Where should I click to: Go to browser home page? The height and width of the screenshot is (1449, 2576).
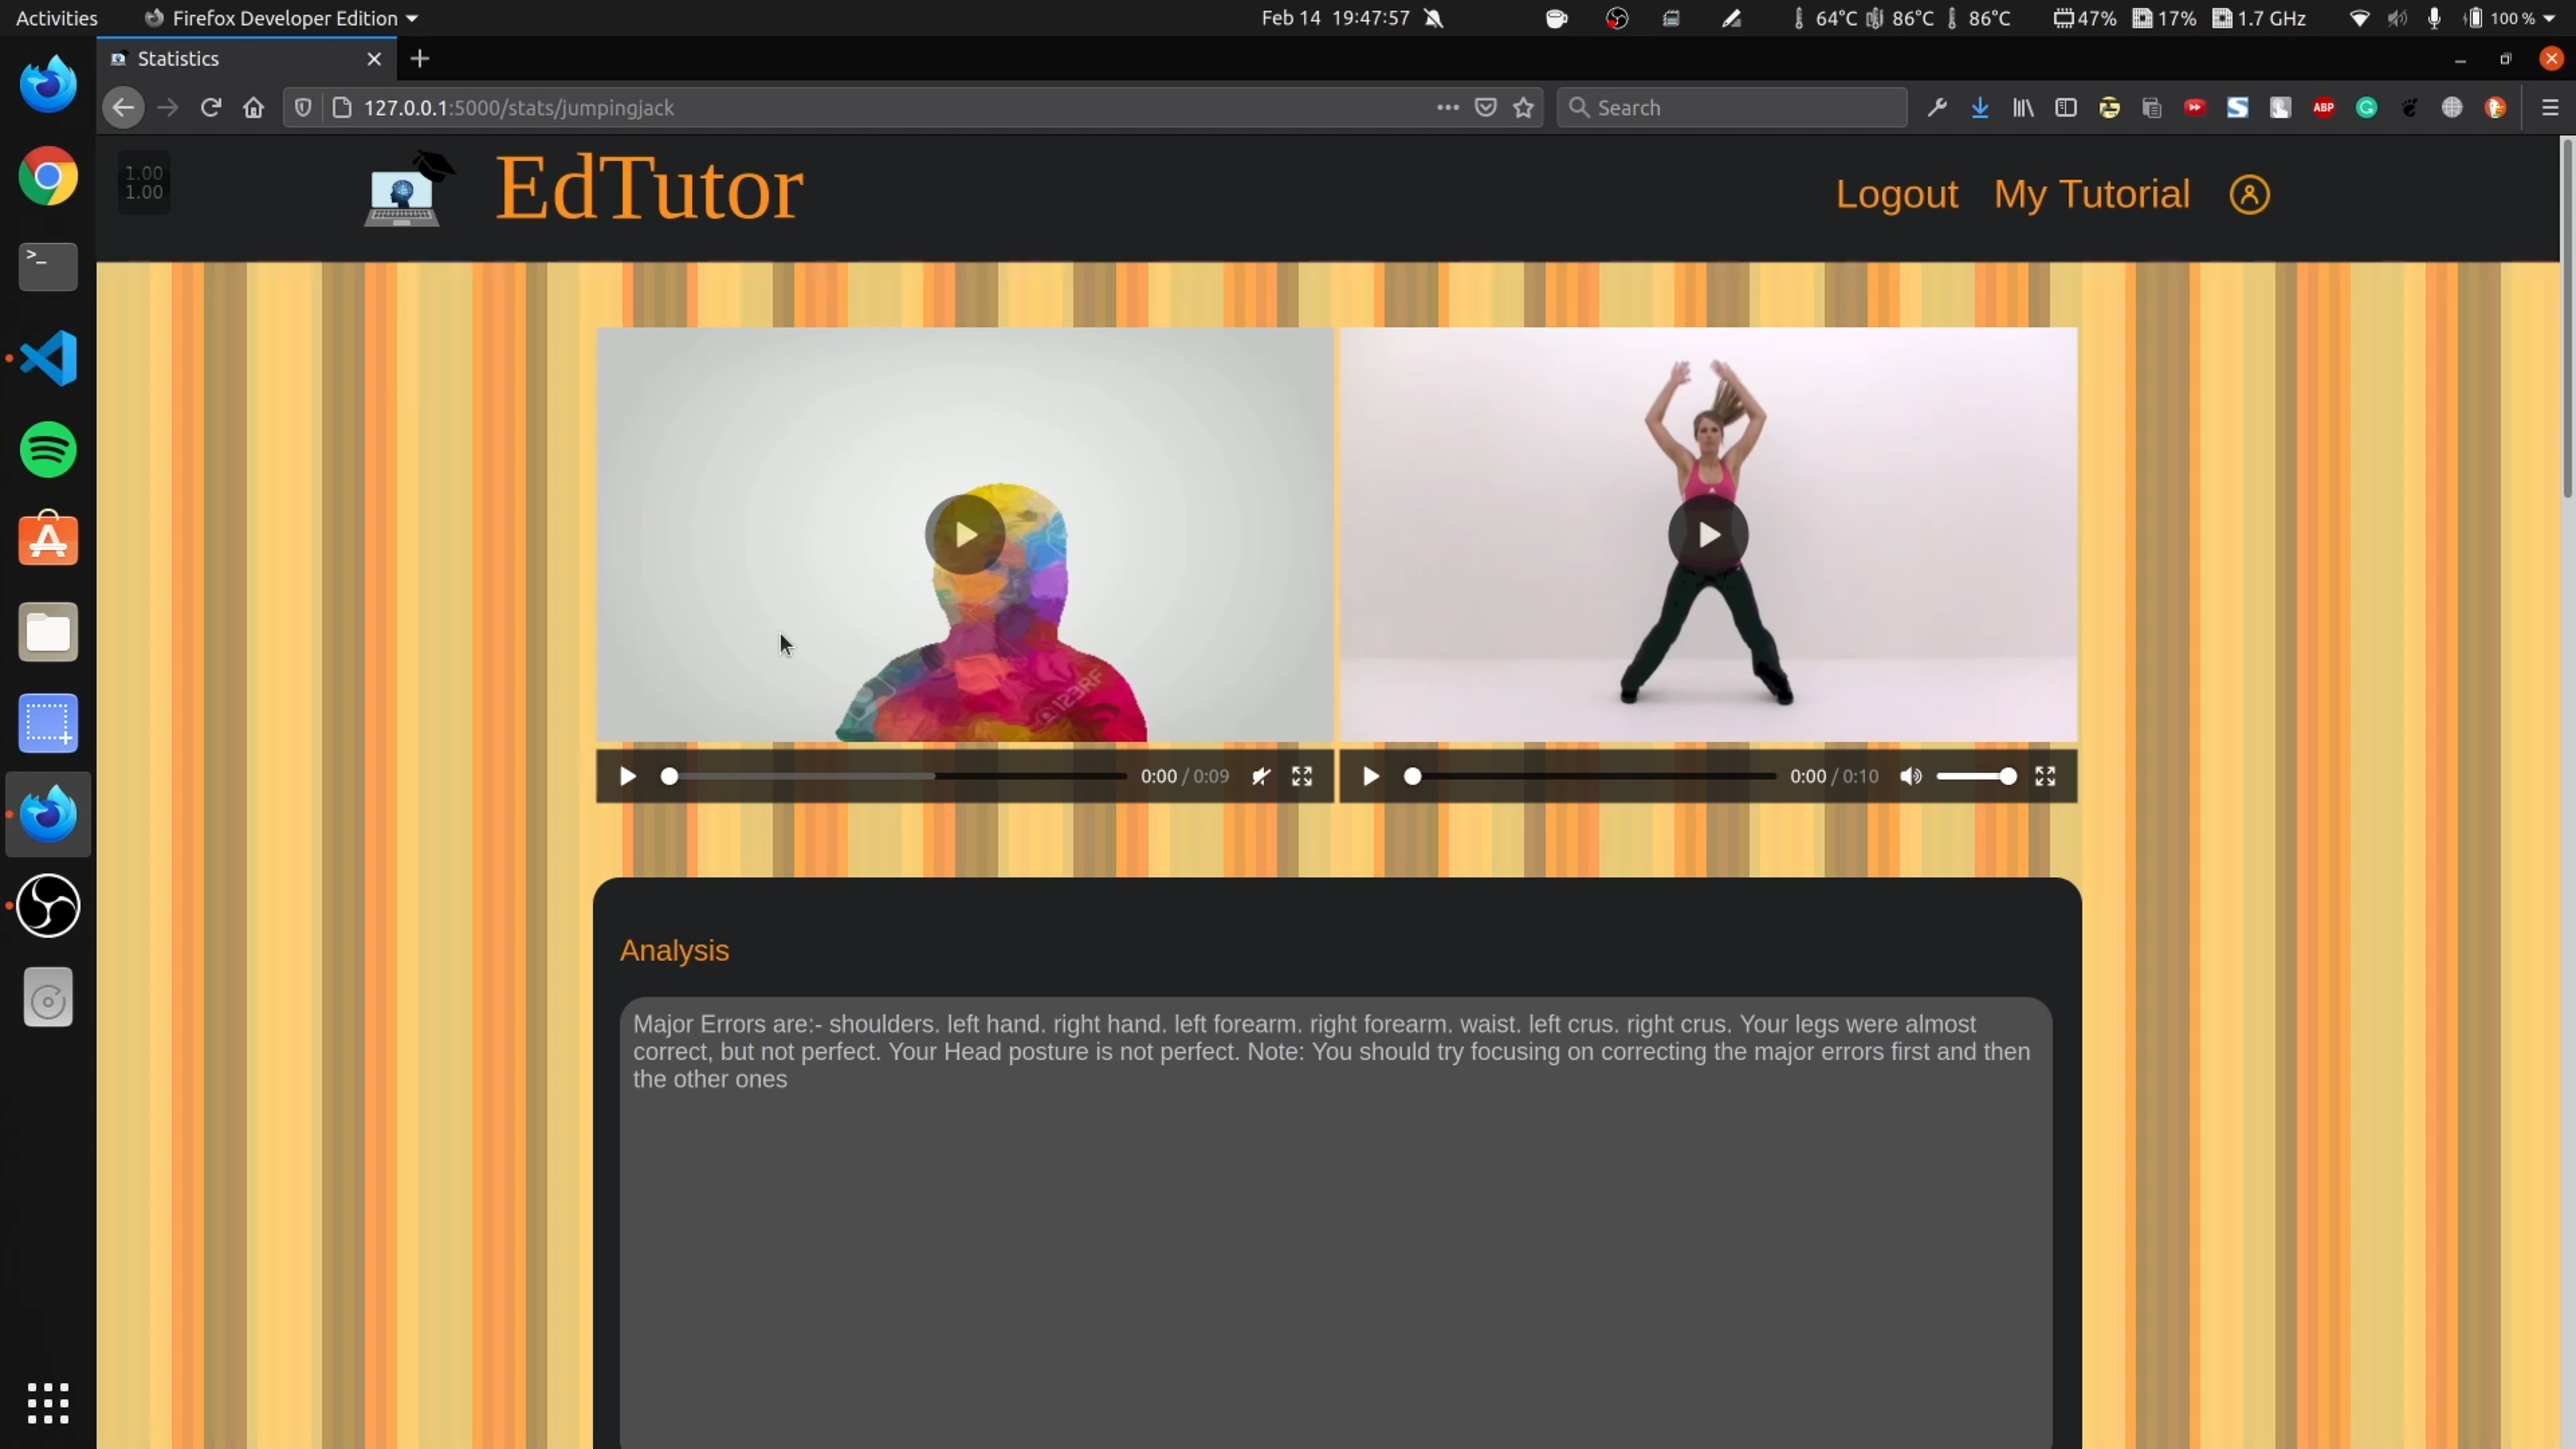(253, 108)
